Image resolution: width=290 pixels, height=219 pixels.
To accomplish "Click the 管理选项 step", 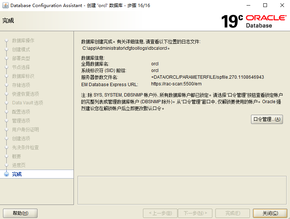I will coord(21,121).
